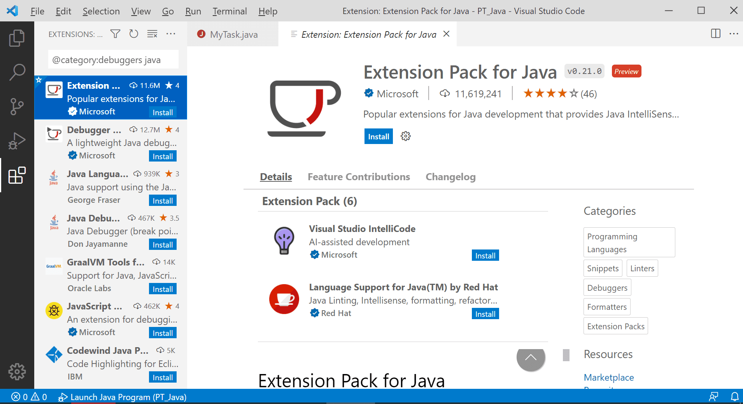Screen dimensions: 743x404
Task: Open the Search view in activity bar
Action: click(17, 72)
